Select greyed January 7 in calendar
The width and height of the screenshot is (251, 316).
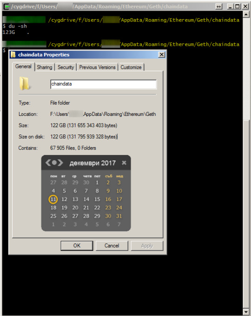click(x=119, y=224)
